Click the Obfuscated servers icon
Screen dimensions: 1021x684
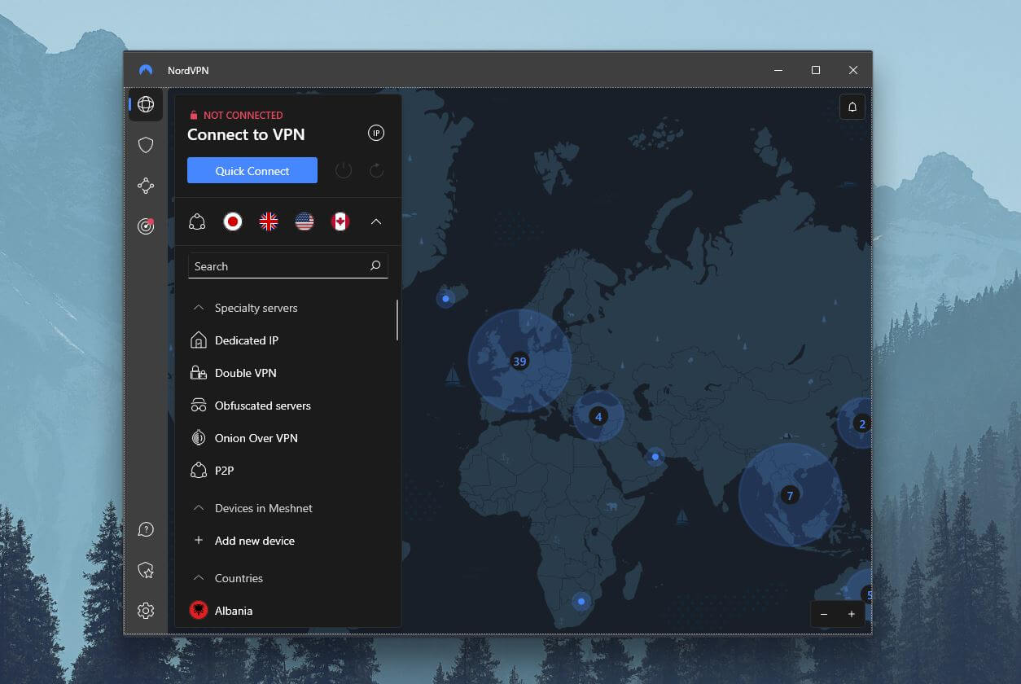(198, 406)
